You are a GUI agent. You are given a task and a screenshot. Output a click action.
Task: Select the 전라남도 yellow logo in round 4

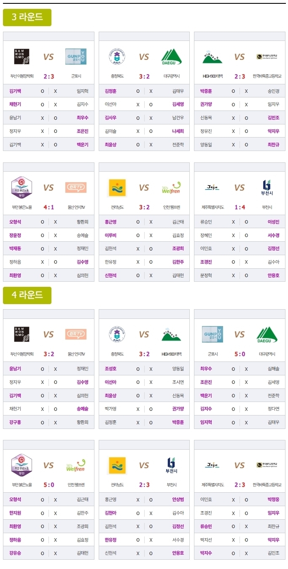(117, 465)
